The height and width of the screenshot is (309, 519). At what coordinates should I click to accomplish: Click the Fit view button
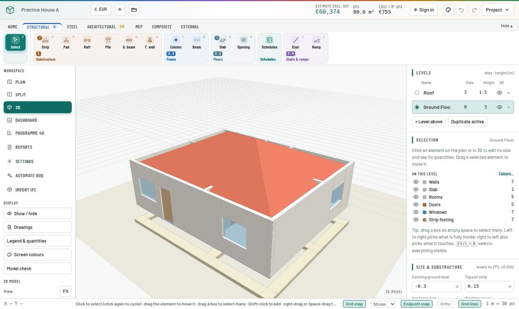(66, 291)
